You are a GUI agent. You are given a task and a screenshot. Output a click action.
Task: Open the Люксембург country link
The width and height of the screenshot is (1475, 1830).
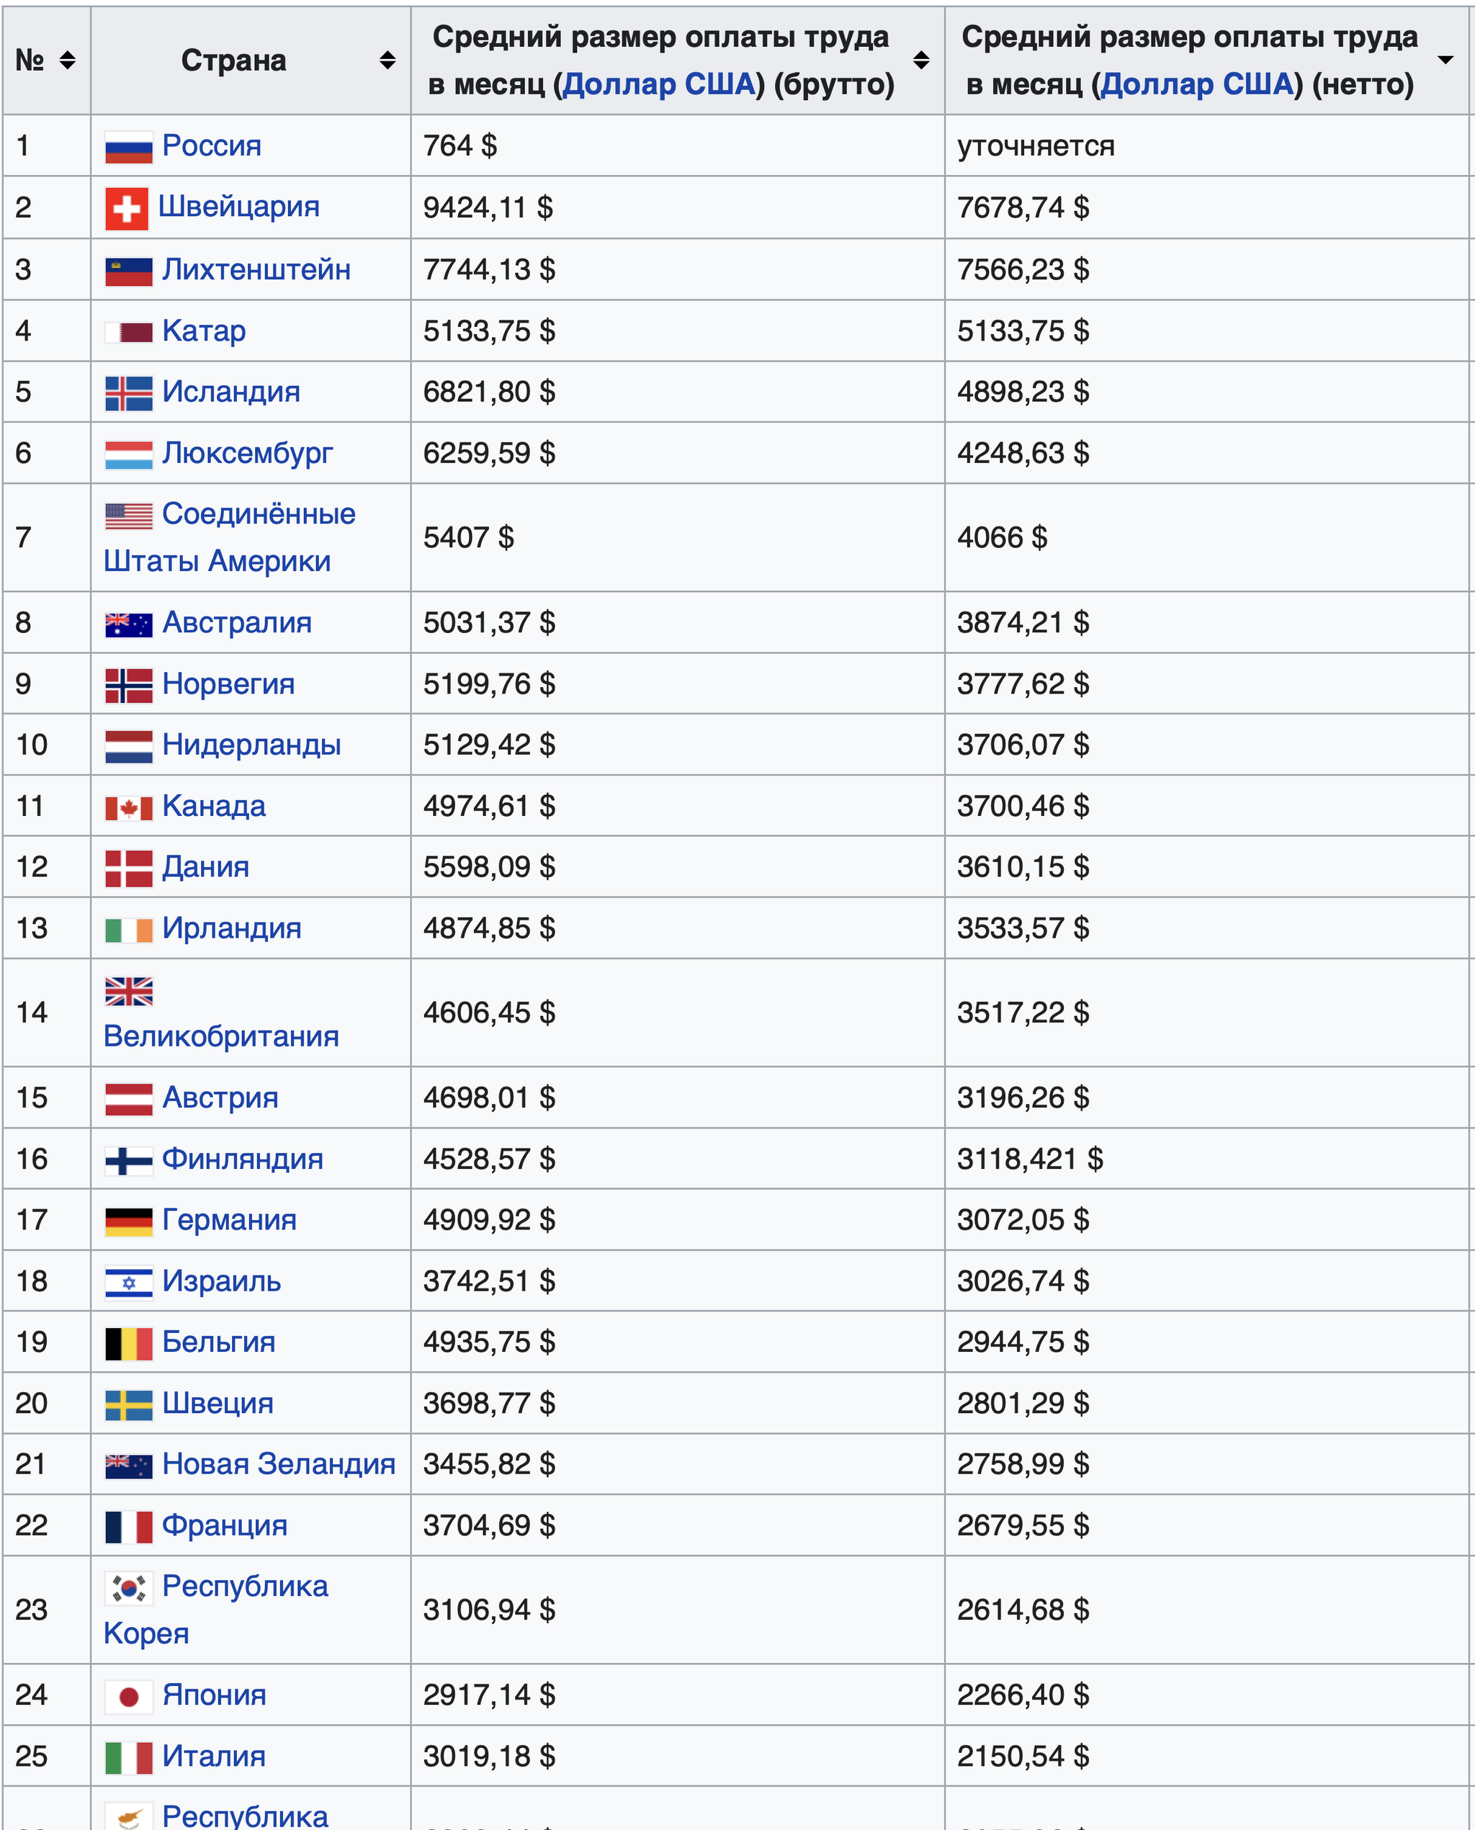click(247, 453)
